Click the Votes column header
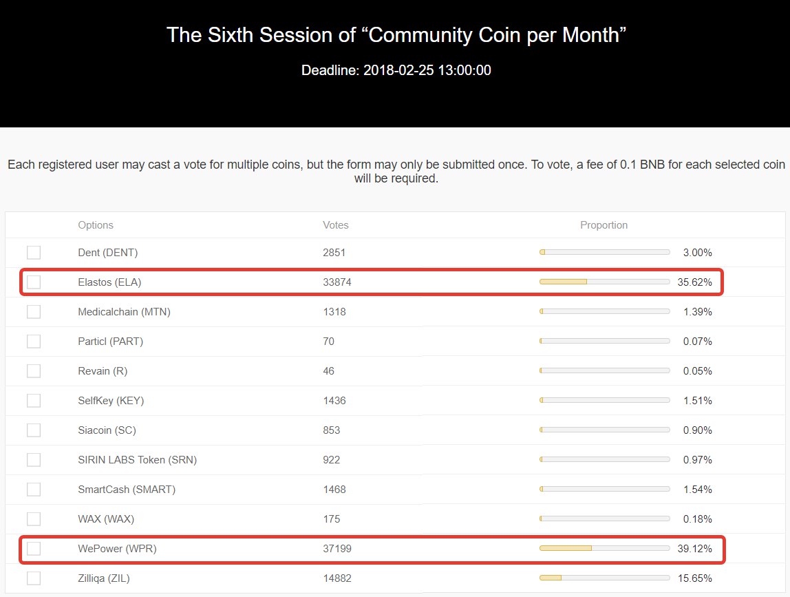Screen dimensions: 790x597 336,225
